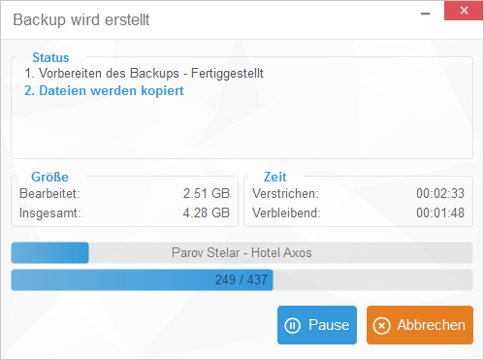Viewport: 484px width, 360px height.
Task: Minimize the backup window
Action: (x=425, y=14)
